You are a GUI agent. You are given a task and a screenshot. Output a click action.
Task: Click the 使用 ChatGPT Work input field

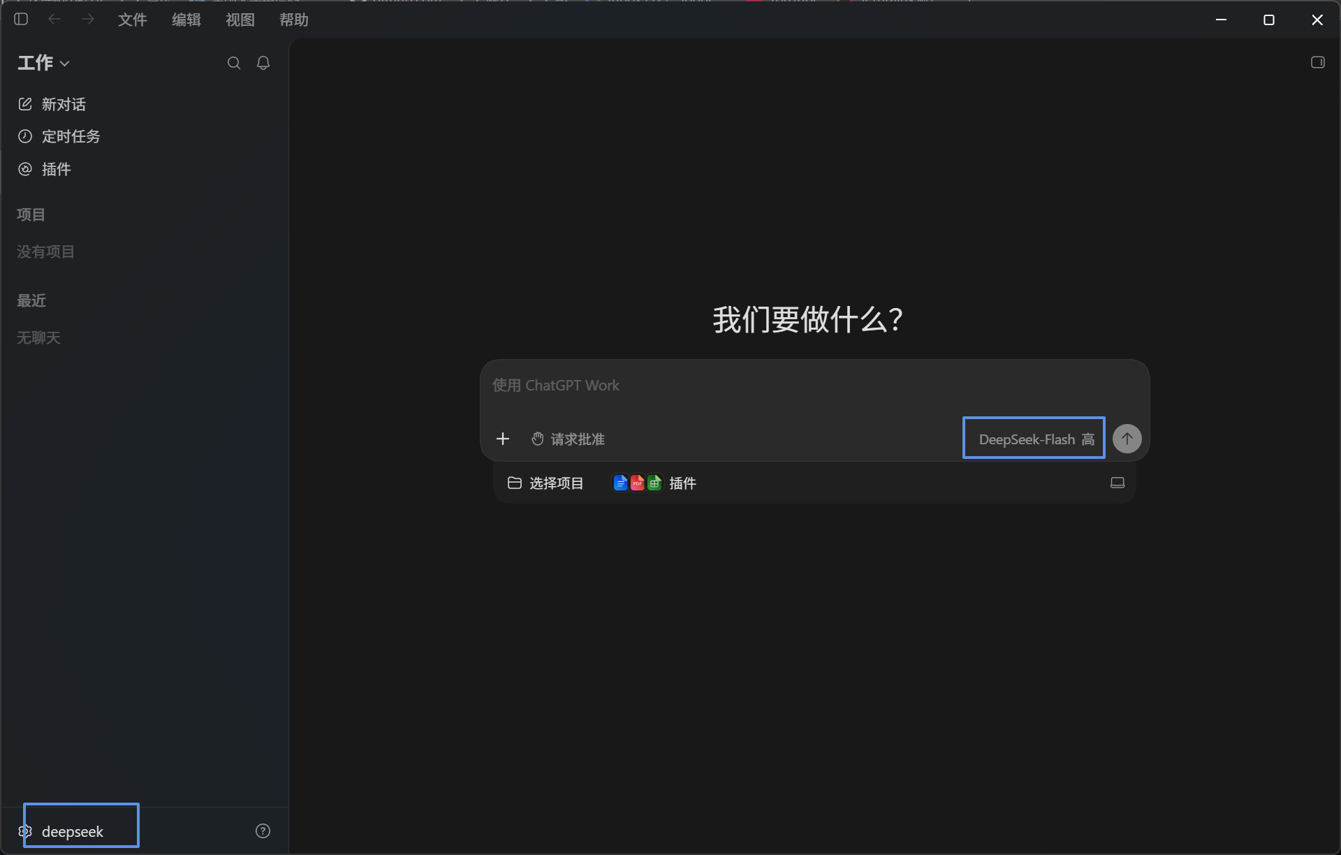click(x=814, y=386)
